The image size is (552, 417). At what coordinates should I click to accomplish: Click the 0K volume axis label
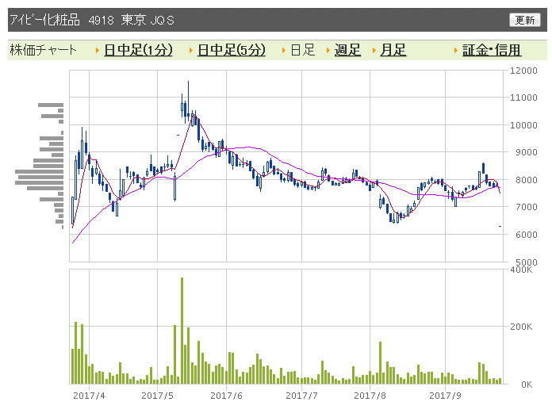click(527, 384)
